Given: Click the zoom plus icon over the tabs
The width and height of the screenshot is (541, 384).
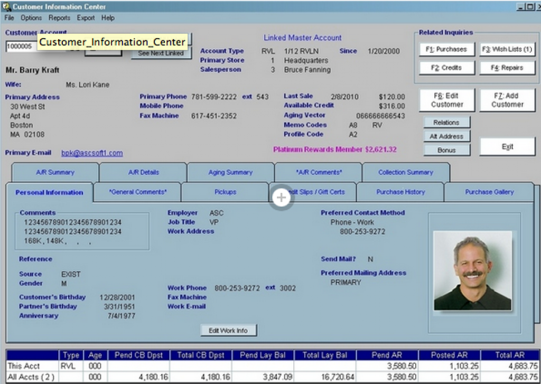Looking at the screenshot, I should click(x=281, y=197).
